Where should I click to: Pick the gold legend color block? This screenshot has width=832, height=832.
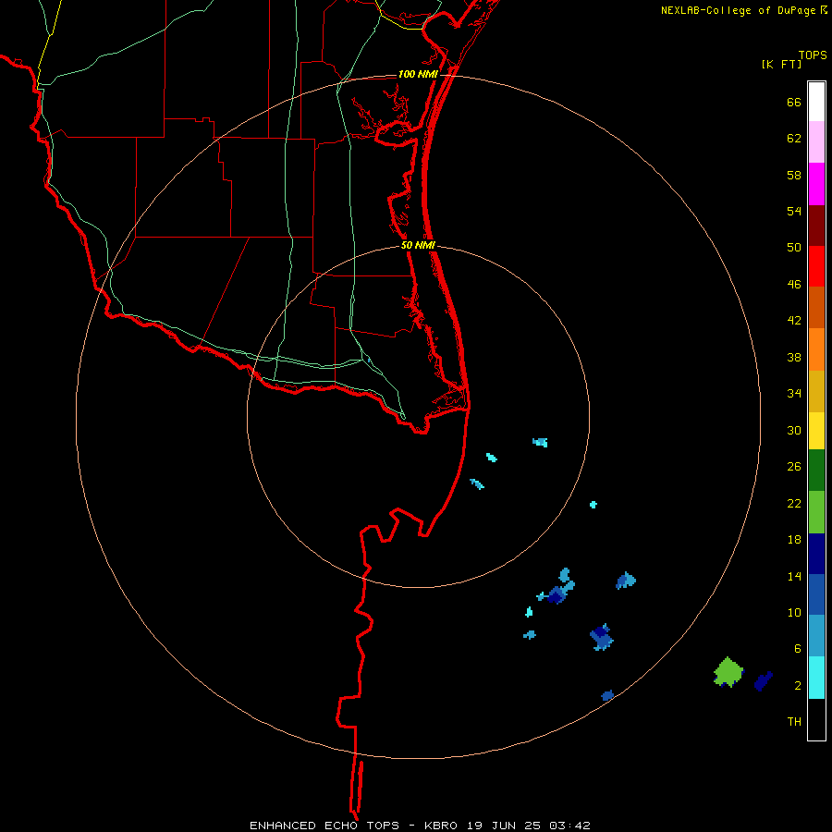tap(816, 391)
